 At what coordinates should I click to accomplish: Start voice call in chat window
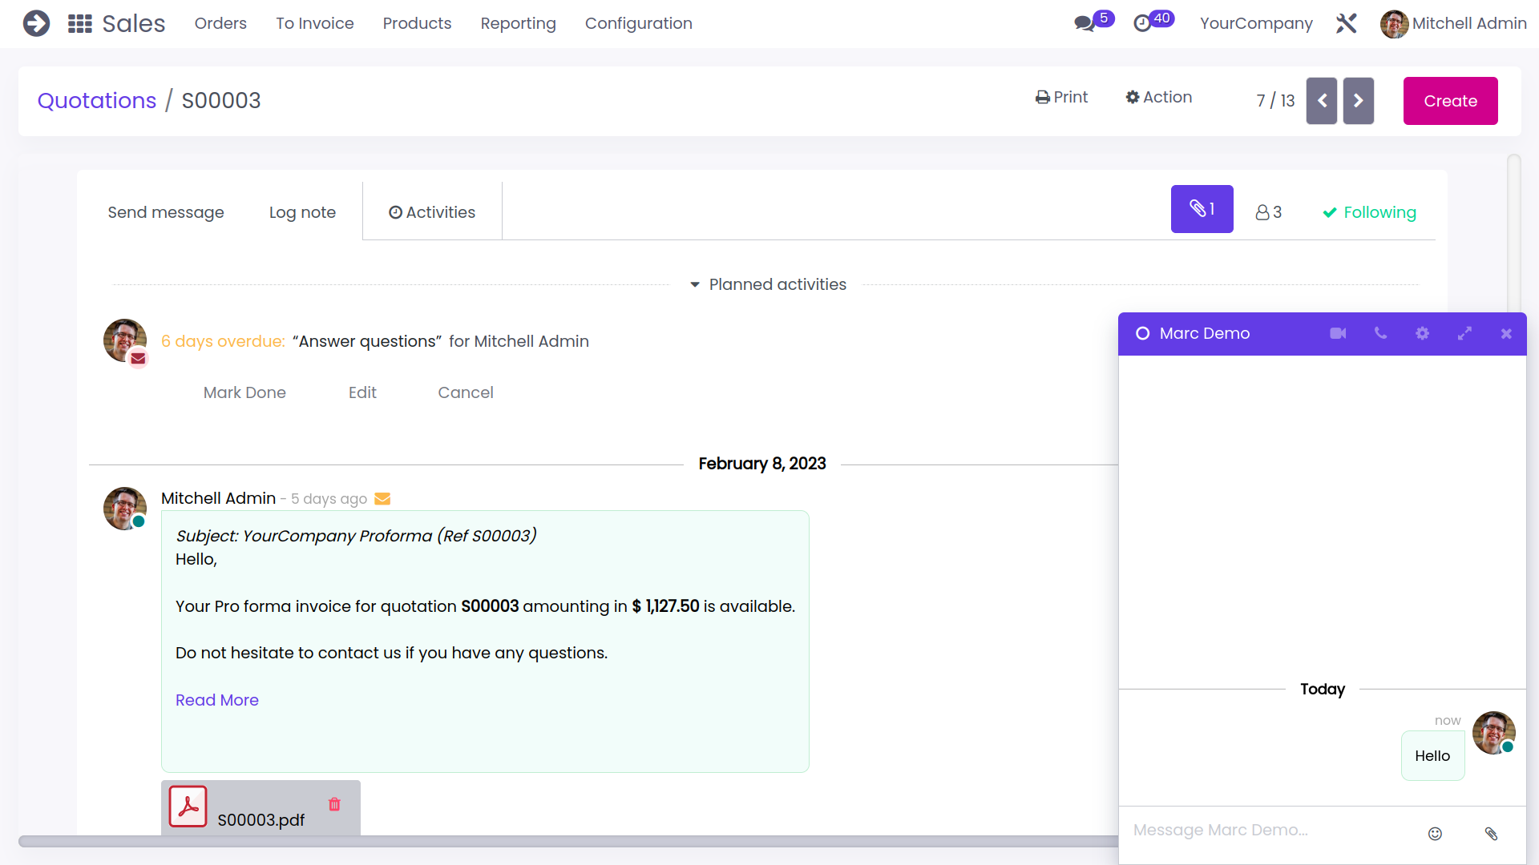coord(1380,333)
